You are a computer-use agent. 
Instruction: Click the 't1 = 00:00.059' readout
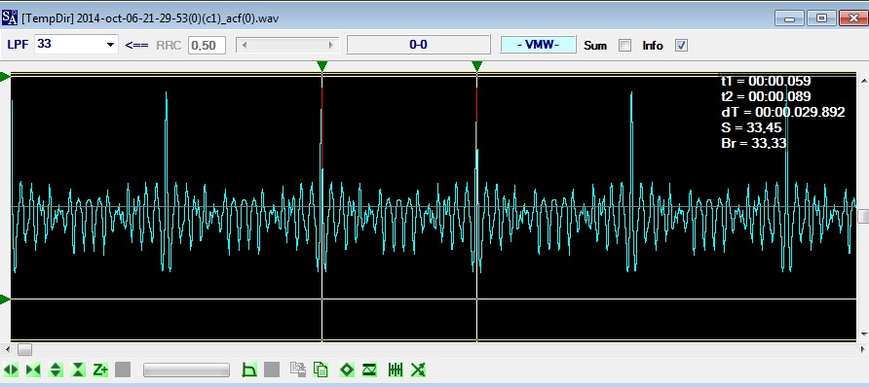point(766,82)
